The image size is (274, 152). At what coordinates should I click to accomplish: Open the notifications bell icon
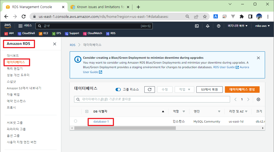point(208,26)
